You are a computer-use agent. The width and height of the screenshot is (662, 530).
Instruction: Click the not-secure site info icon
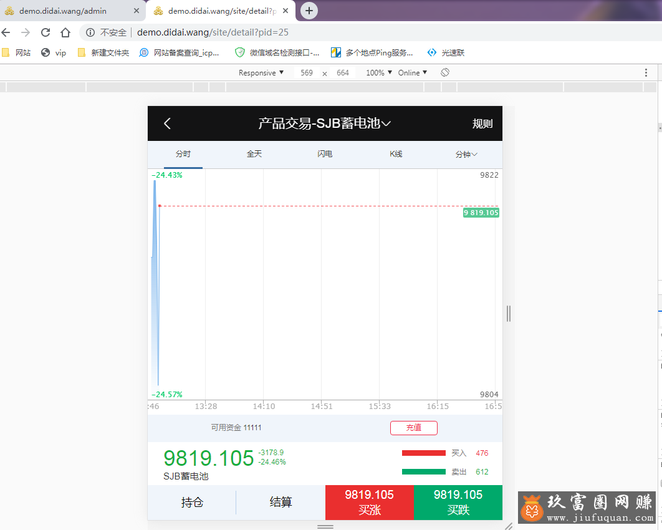point(90,32)
